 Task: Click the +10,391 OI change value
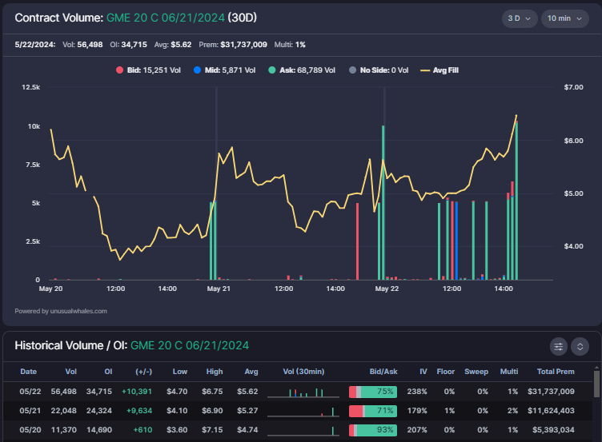137,392
